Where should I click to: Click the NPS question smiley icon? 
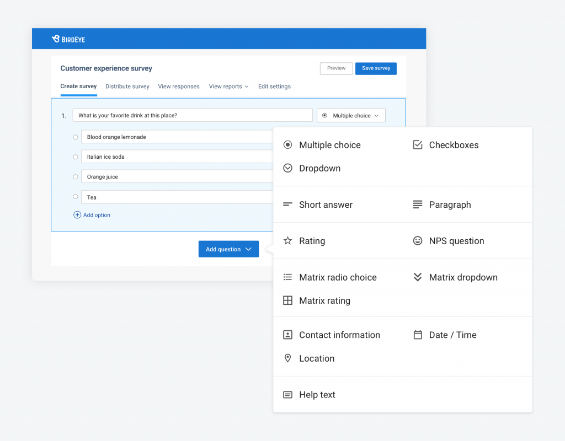[x=418, y=240]
